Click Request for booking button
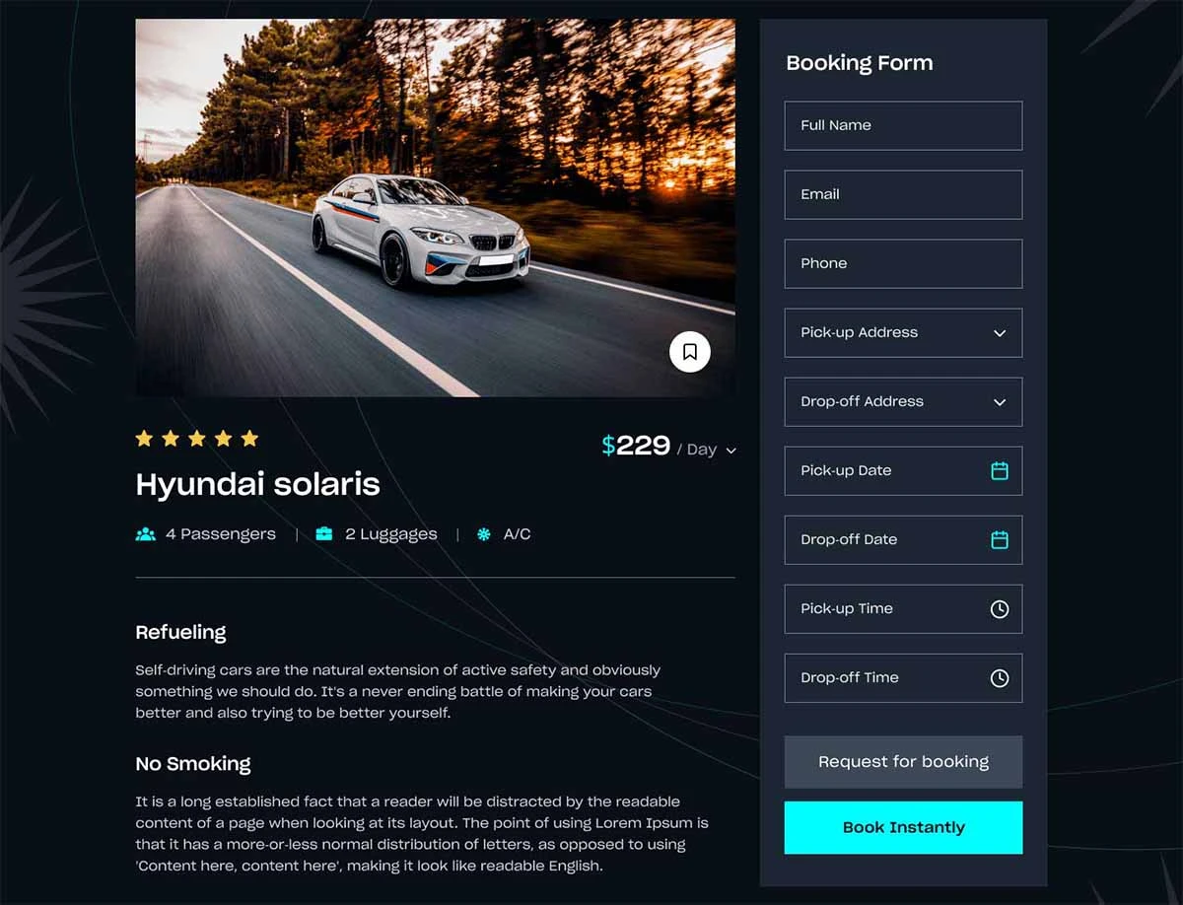This screenshot has height=905, width=1183. [903, 762]
